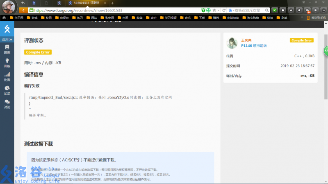Go to 比赛 contests in sidebar
This screenshot has width=328, height=184.
(7, 76)
